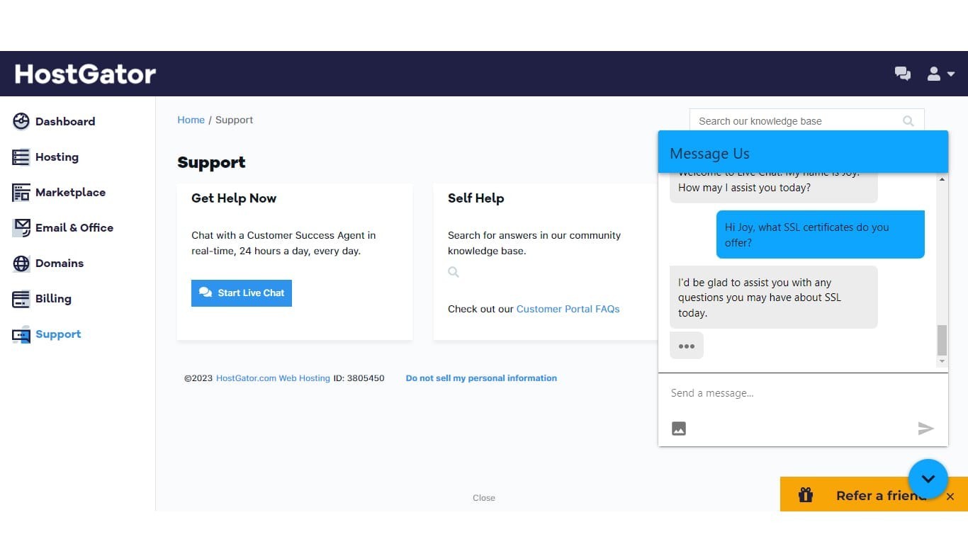This screenshot has width=968, height=544.
Task: Click in the Send a message field
Action: [x=803, y=393]
